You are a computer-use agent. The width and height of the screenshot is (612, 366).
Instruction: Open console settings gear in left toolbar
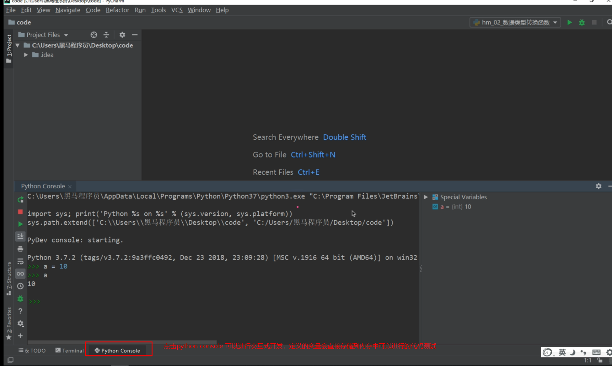[20, 323]
